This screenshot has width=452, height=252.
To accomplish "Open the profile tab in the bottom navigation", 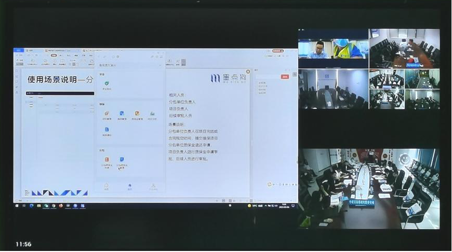I will [x=153, y=186].
